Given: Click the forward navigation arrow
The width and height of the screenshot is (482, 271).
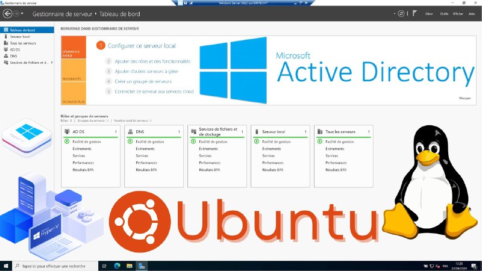Looking at the screenshot, I should pos(16,13).
